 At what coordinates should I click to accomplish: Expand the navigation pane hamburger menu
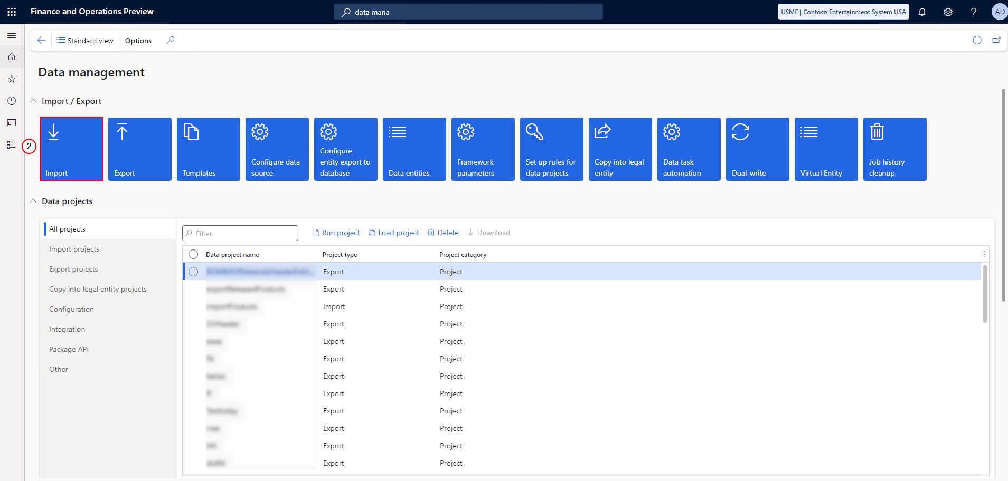(x=12, y=35)
